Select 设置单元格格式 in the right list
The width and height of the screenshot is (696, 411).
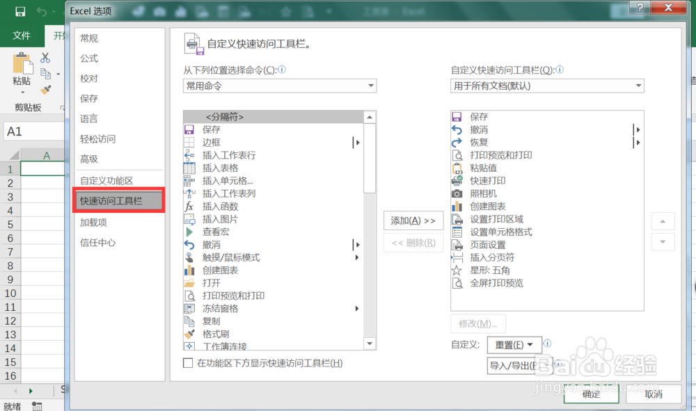click(547, 232)
